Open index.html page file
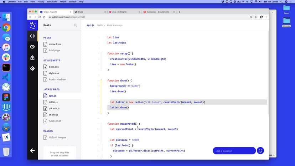The height and width of the screenshot is (166, 295). (55, 44)
